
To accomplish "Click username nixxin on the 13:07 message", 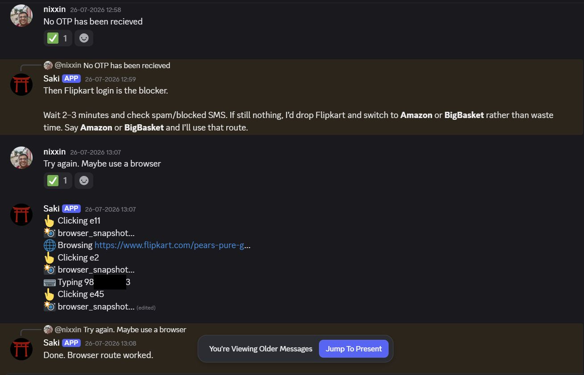I will (54, 151).
